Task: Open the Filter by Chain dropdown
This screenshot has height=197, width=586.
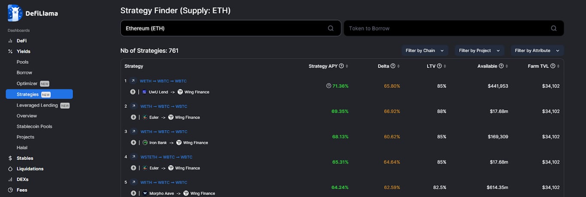Action: coord(425,51)
